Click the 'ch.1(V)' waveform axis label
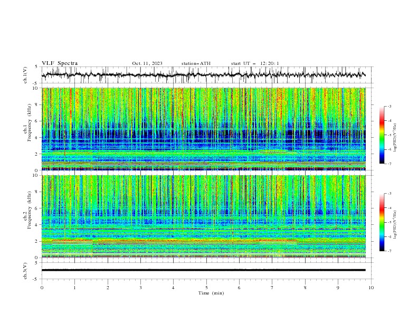418x323 pixels. point(25,75)
